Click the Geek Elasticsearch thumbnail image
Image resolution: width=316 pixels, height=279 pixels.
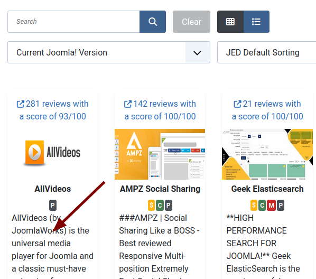pos(267,154)
